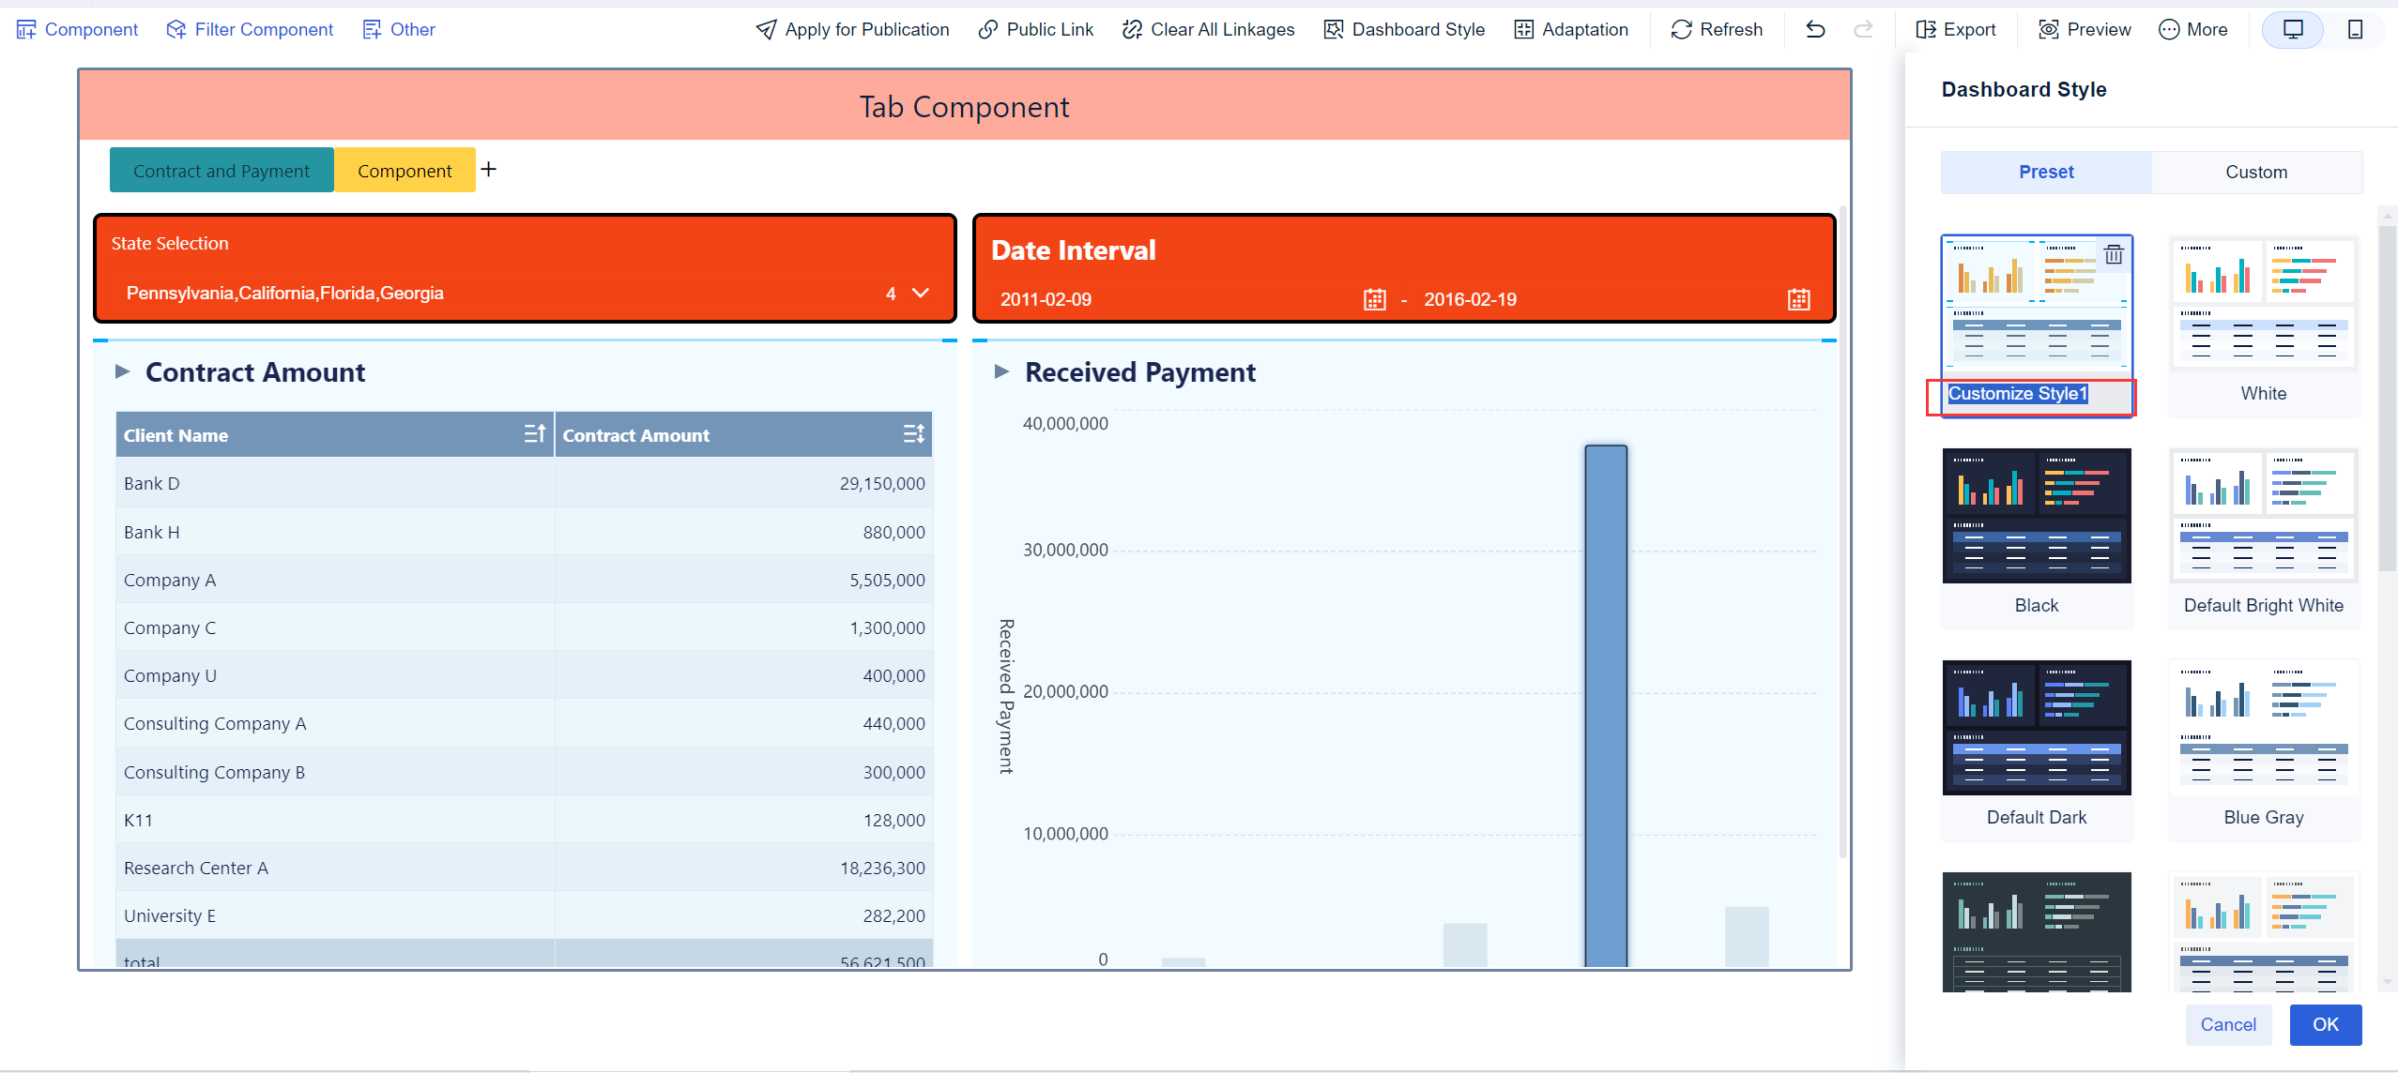
Task: Confirm with the OK button
Action: pos(2325,1024)
